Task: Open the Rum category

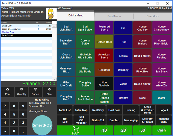Action: point(123,42)
